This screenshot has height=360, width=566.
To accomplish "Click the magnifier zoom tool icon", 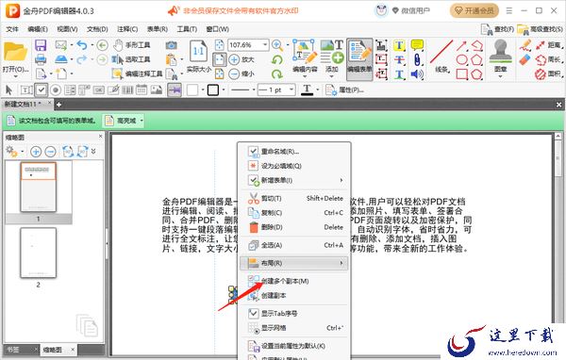I will click(277, 45).
